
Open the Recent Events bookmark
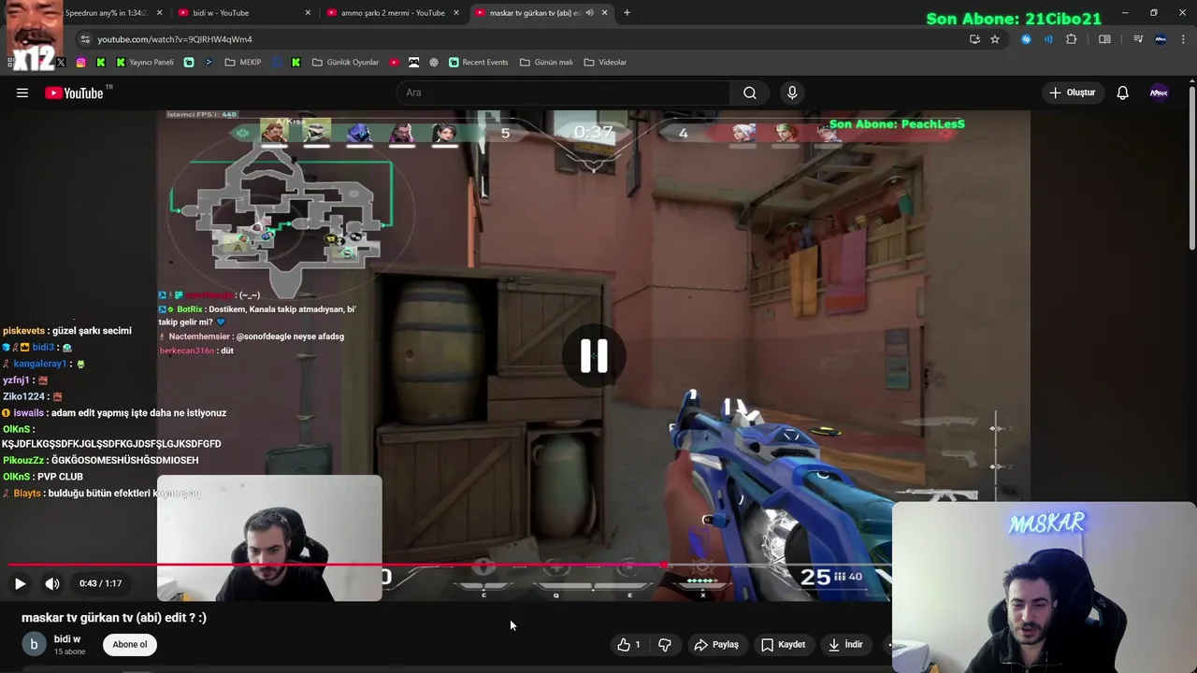coord(478,63)
